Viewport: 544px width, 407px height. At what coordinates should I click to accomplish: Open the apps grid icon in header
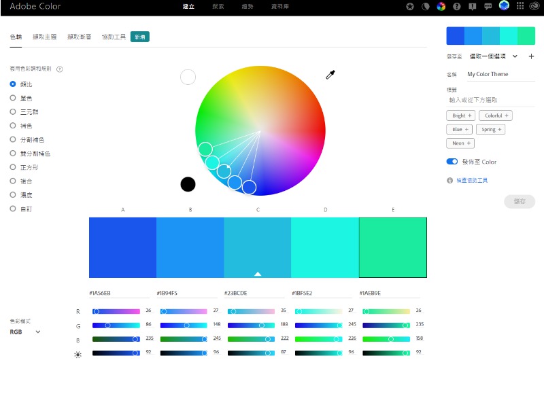tap(520, 7)
